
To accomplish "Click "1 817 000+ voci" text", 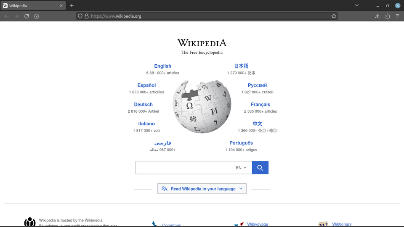I will point(146,130).
